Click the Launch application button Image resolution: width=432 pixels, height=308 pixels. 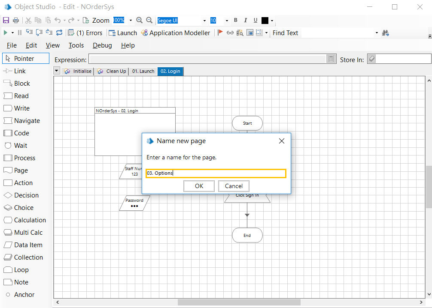[x=123, y=33]
